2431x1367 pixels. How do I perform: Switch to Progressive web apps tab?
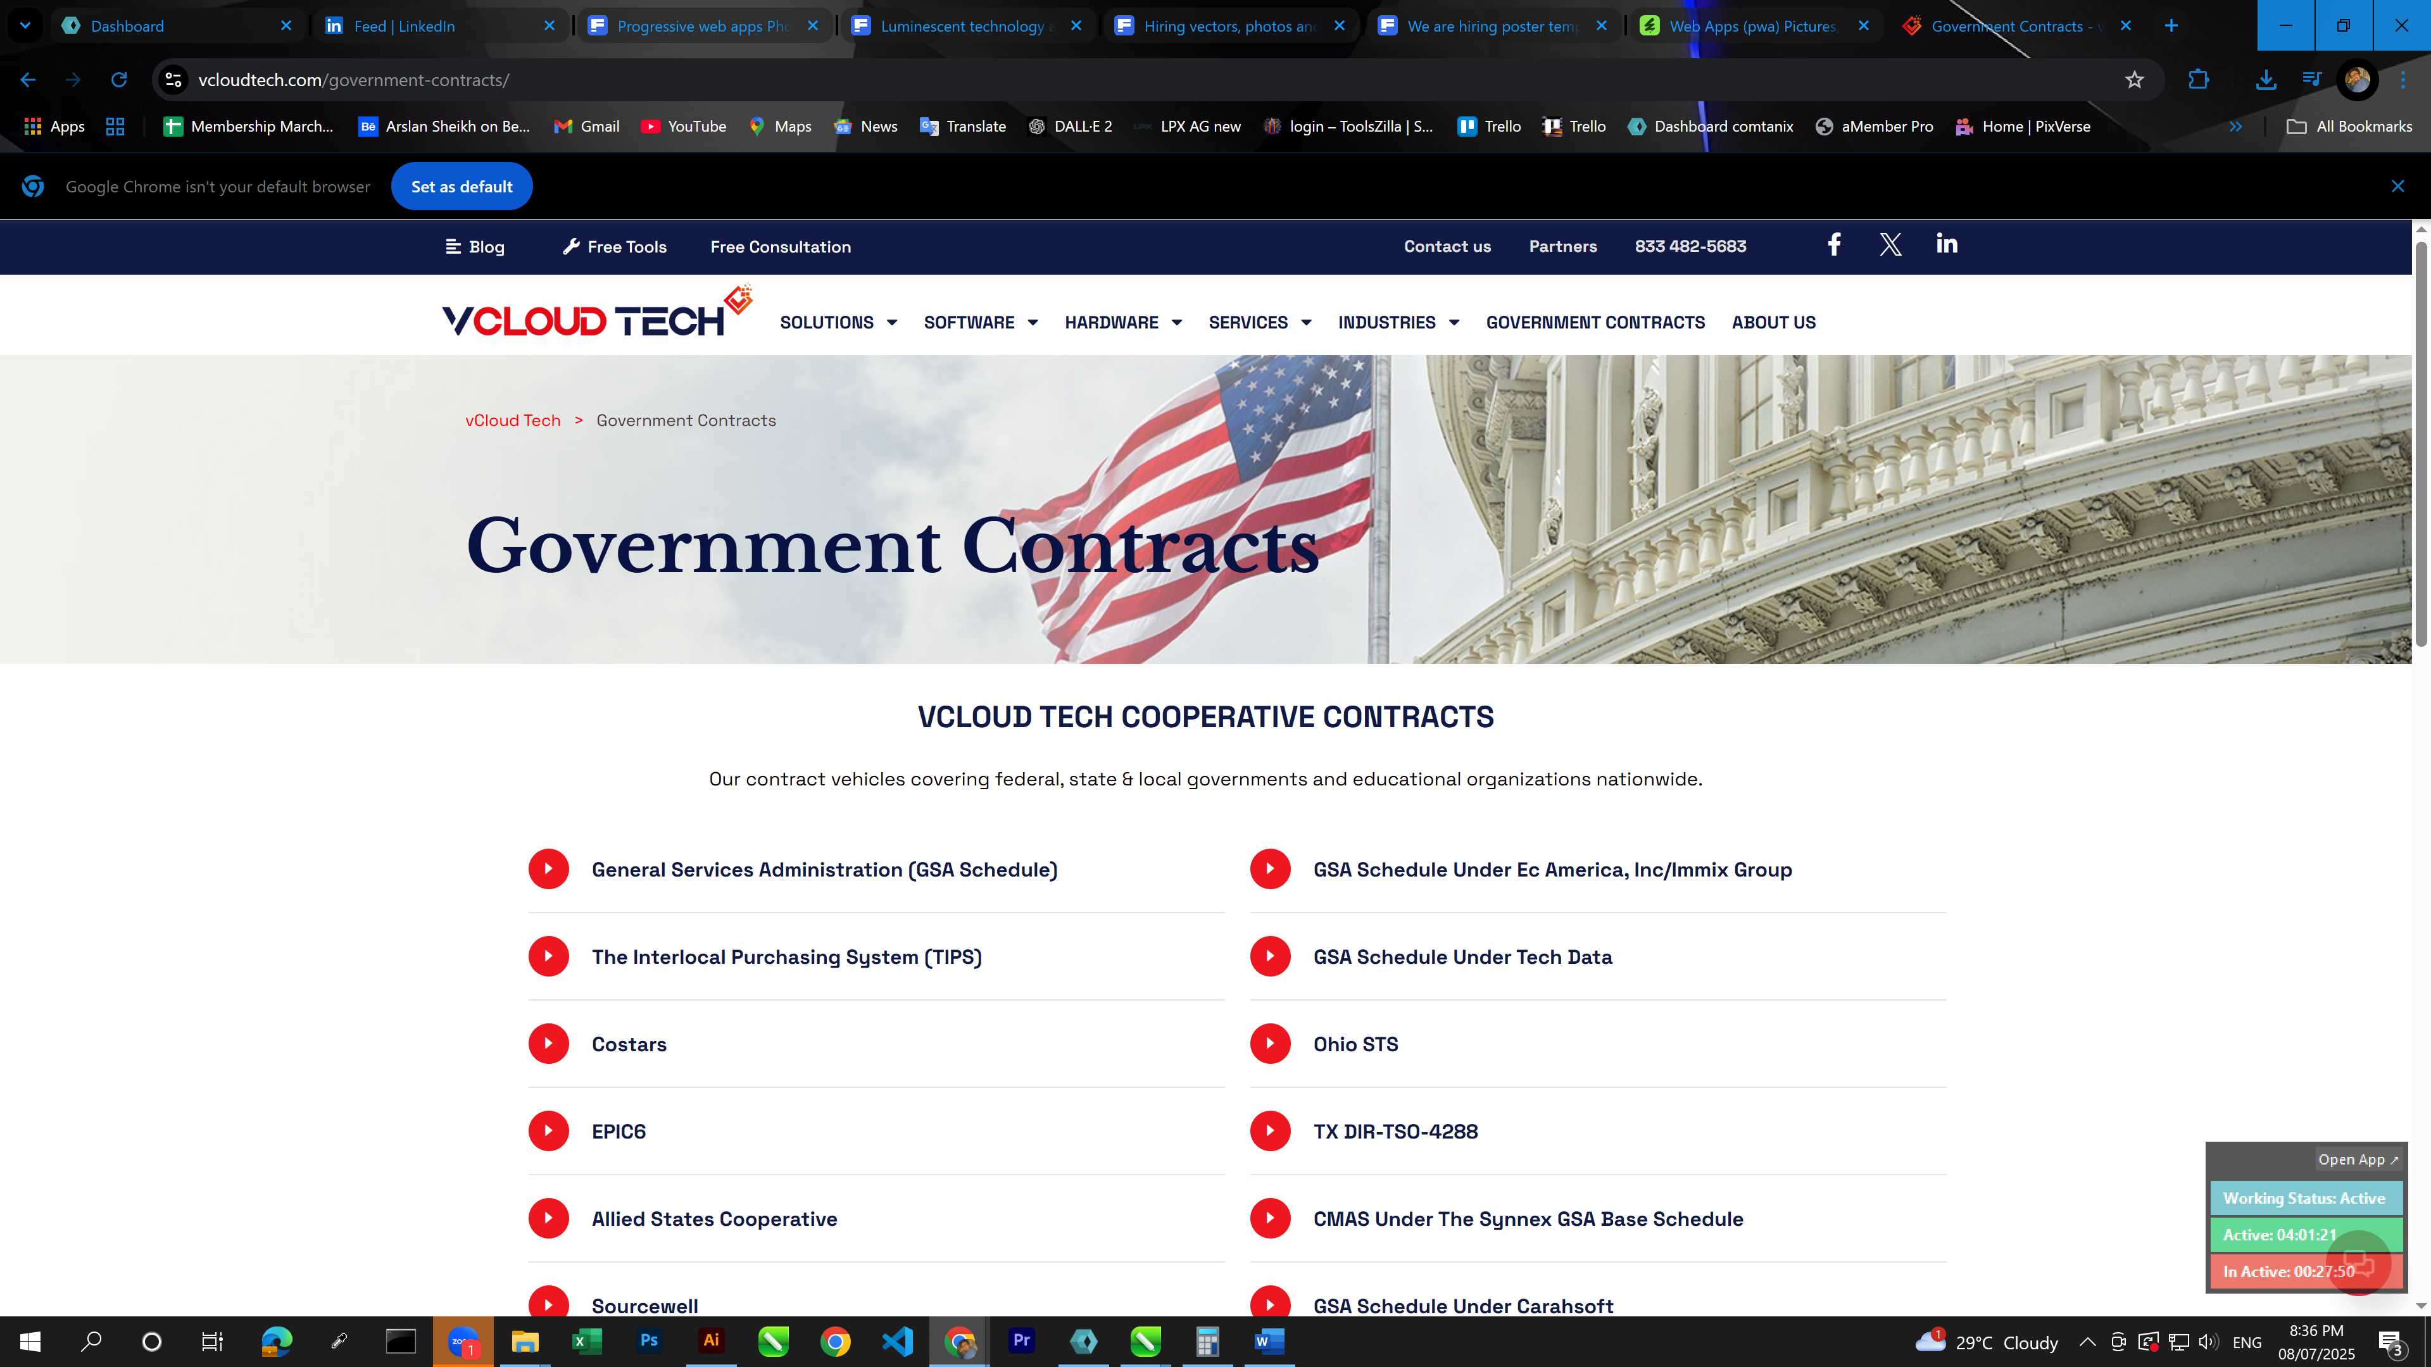click(x=703, y=25)
